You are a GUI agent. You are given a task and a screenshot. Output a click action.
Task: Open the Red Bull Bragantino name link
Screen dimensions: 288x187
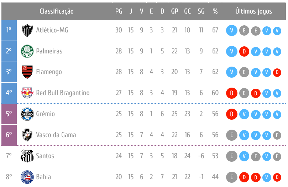pos(63,93)
